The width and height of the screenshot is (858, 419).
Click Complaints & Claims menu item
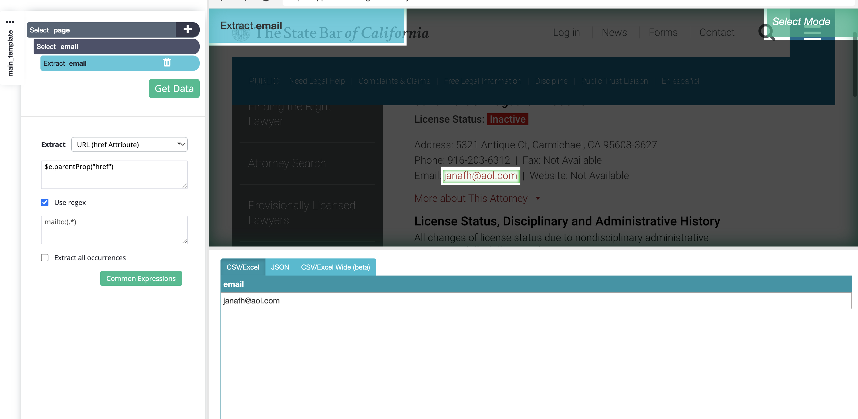pyautogui.click(x=394, y=81)
